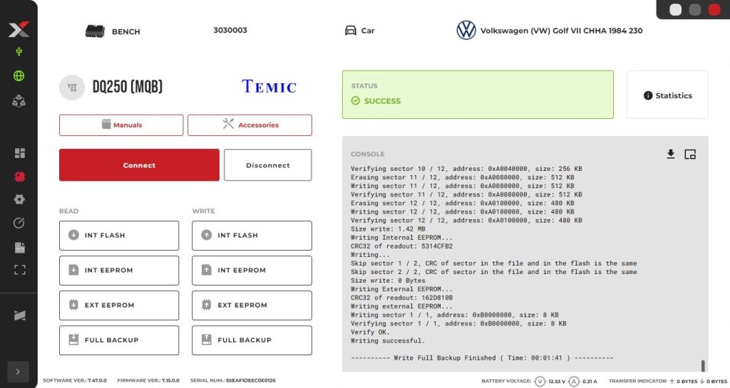Click the Disconnect button
730x388 pixels.
[268, 165]
